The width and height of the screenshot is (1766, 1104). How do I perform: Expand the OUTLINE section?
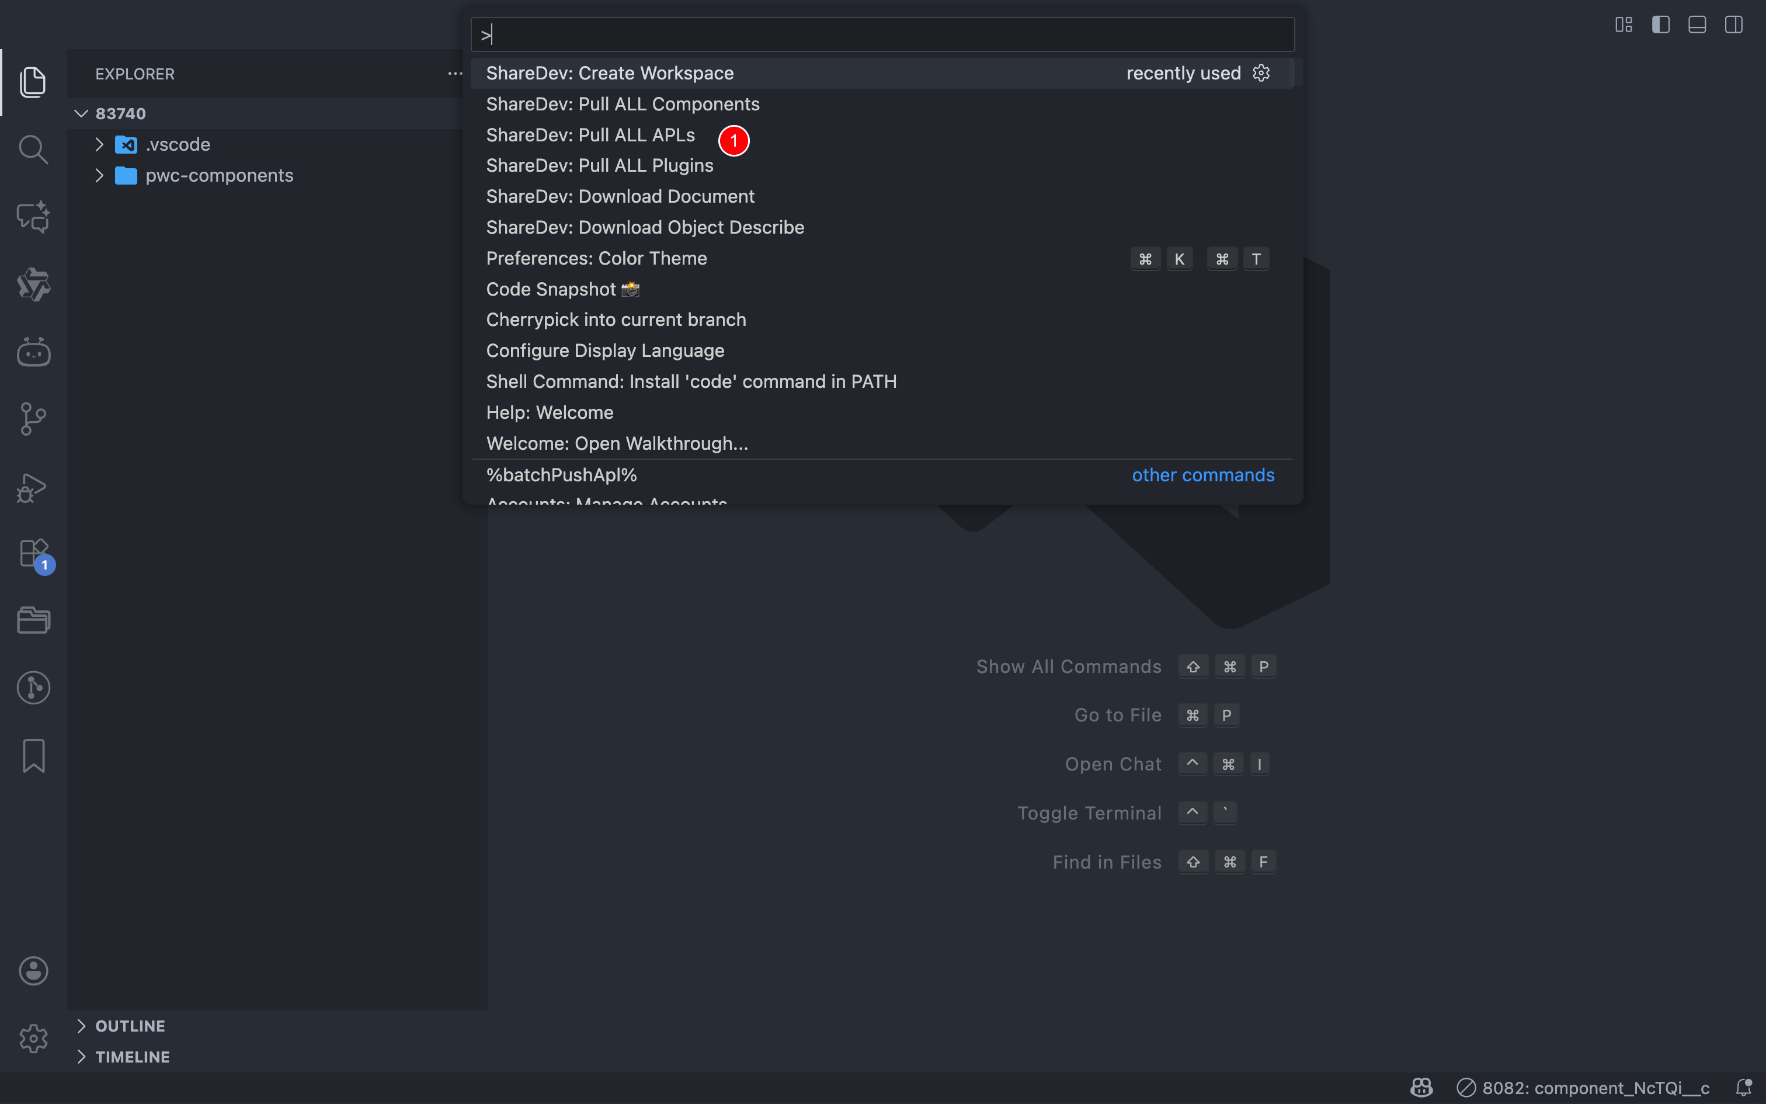click(130, 1026)
